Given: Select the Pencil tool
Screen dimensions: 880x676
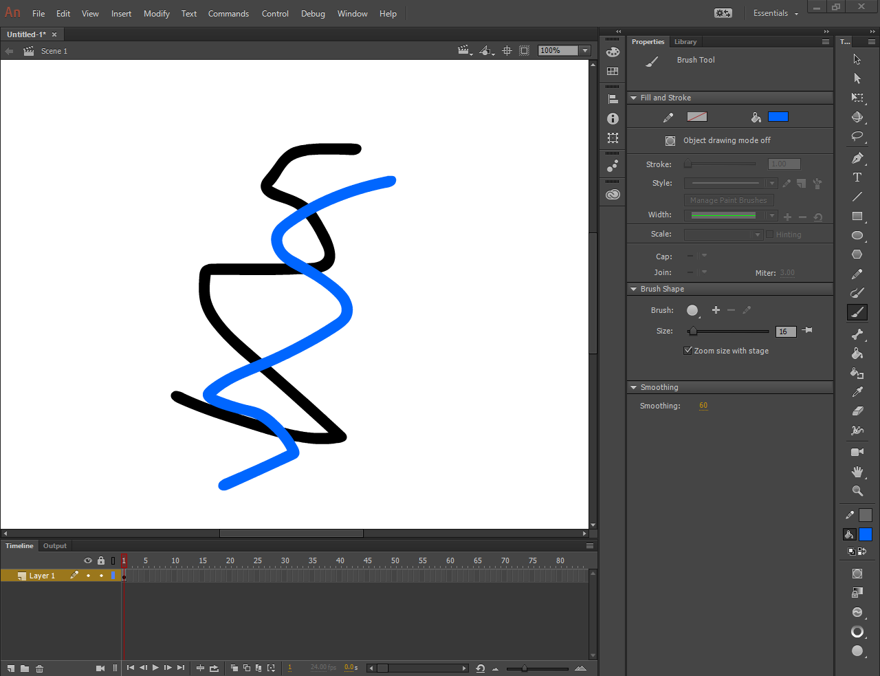Looking at the screenshot, I should (857, 274).
